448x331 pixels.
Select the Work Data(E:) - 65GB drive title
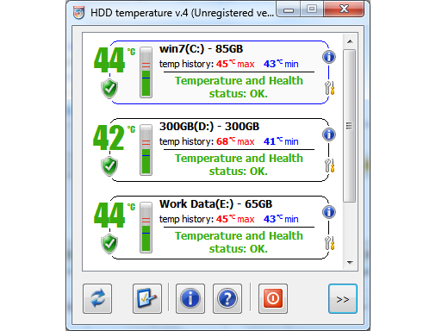click(x=215, y=204)
